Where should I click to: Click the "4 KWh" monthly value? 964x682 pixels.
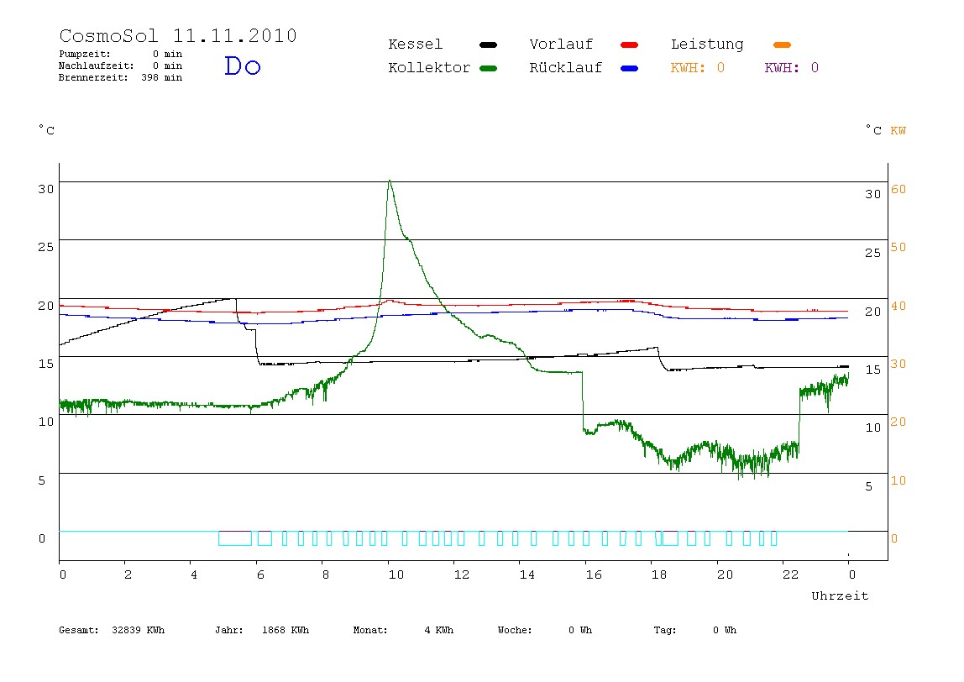[x=439, y=630]
